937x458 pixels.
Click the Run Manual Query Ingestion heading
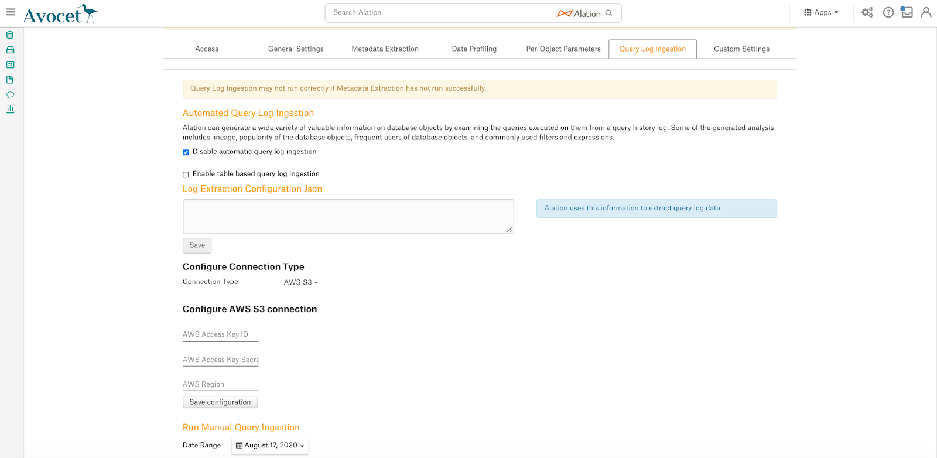pos(241,428)
